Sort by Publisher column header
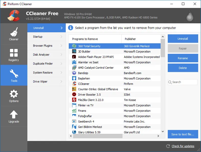This screenshot has height=152, width=201. (141, 39)
